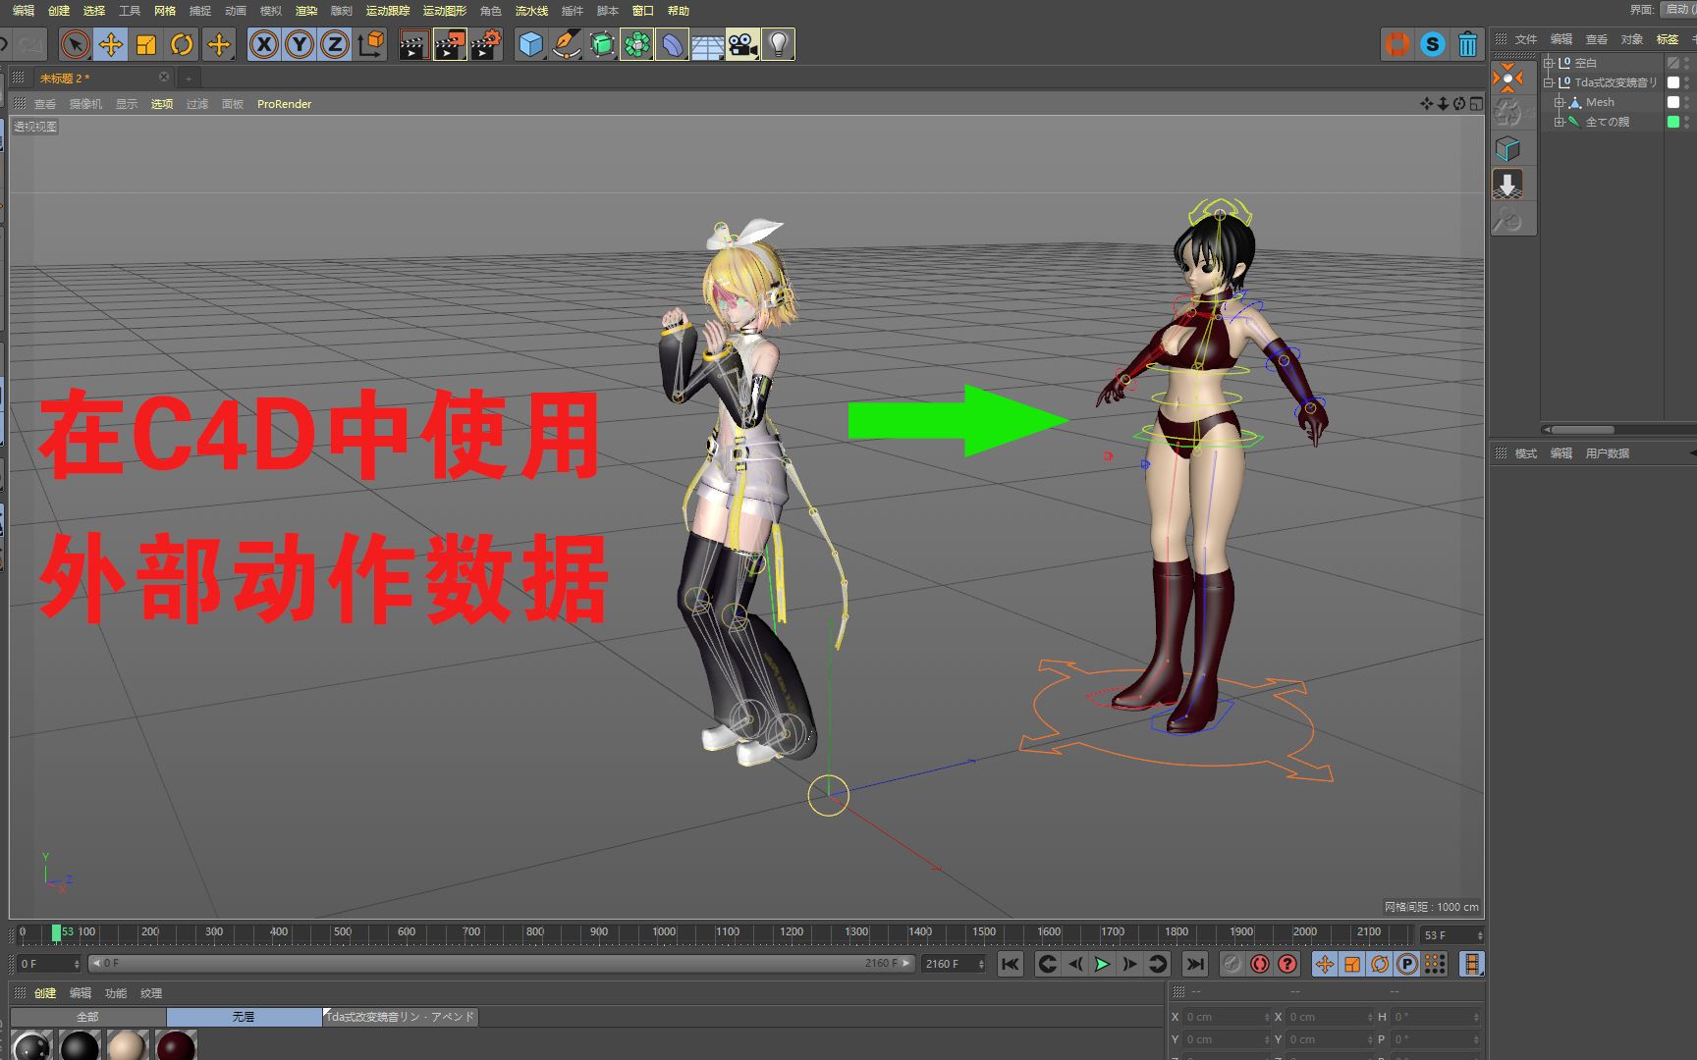
Task: Toggle the layer swatch of Mesh
Action: [1673, 102]
